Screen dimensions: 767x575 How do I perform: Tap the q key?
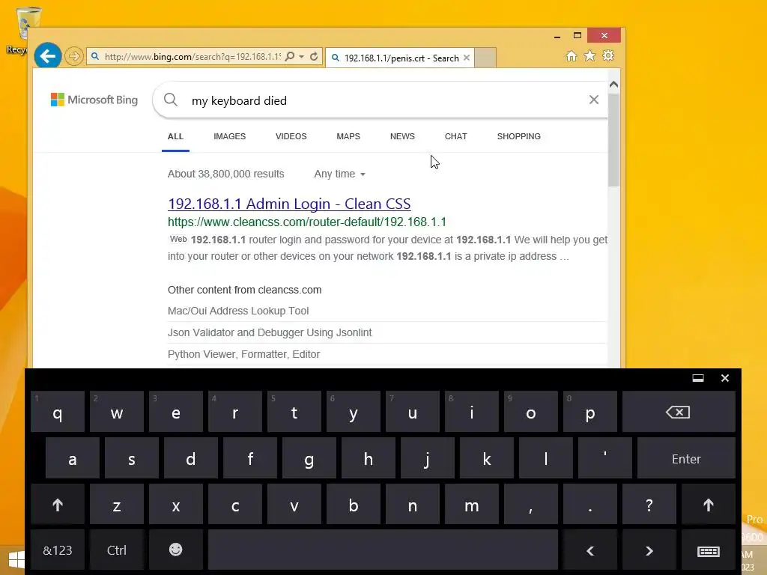point(58,412)
